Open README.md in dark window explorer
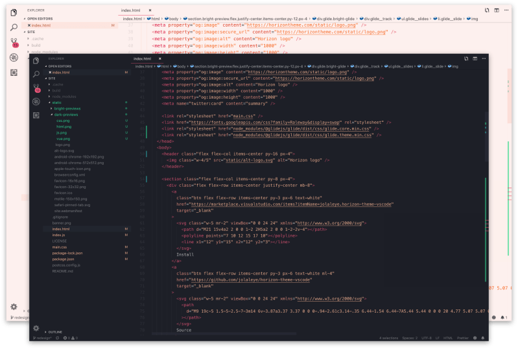 [63, 271]
